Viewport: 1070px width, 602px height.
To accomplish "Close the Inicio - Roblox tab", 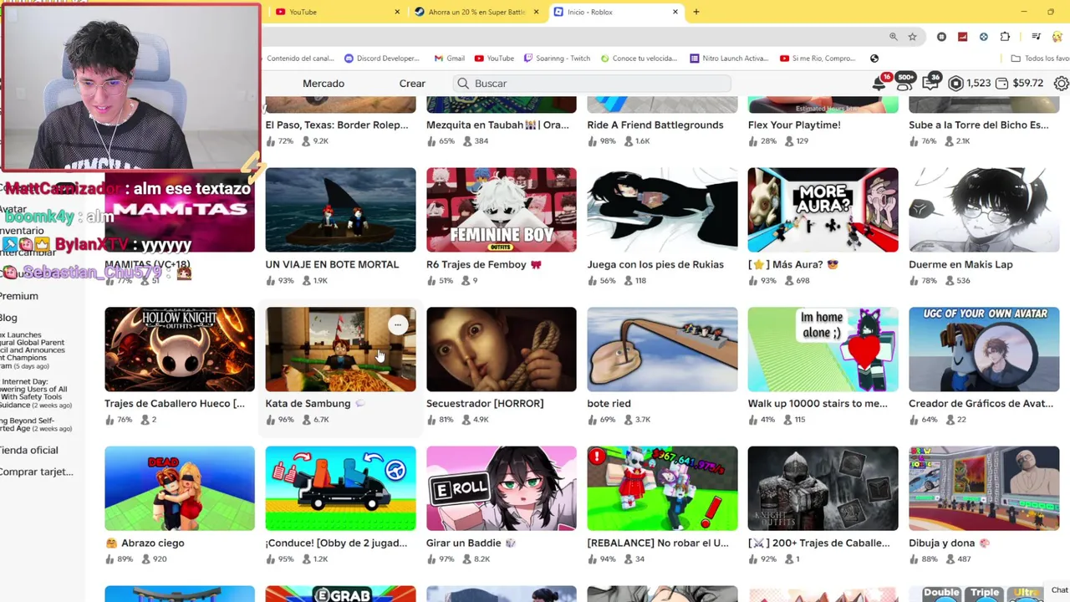I will [675, 12].
